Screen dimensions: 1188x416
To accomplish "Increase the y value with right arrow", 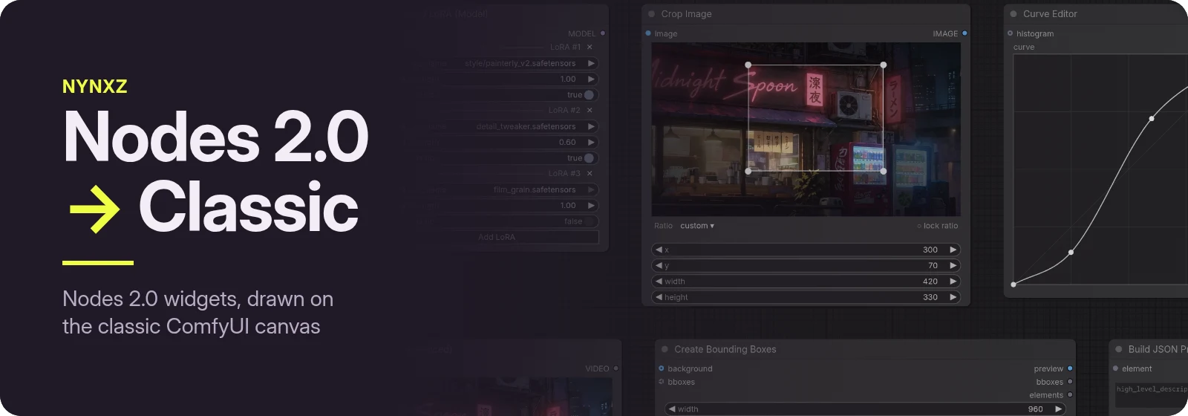I will click(953, 265).
